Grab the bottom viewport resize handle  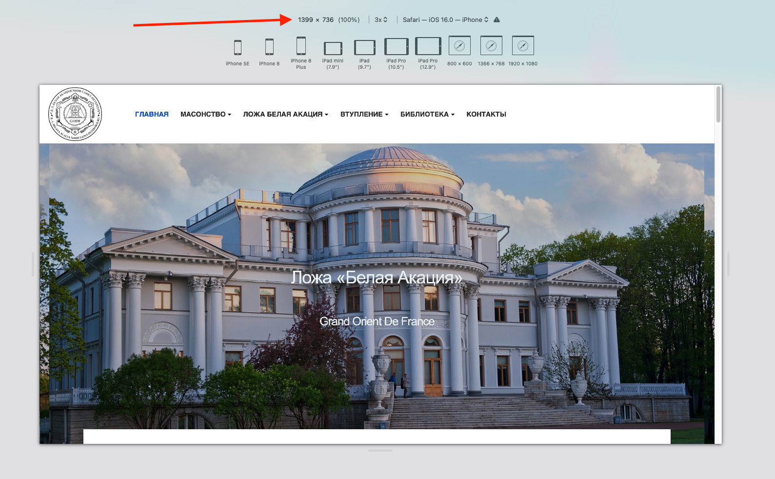380,450
